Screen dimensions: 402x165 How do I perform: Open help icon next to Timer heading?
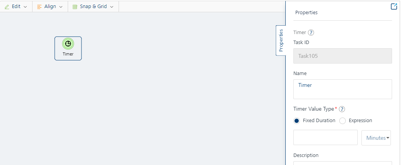311,33
